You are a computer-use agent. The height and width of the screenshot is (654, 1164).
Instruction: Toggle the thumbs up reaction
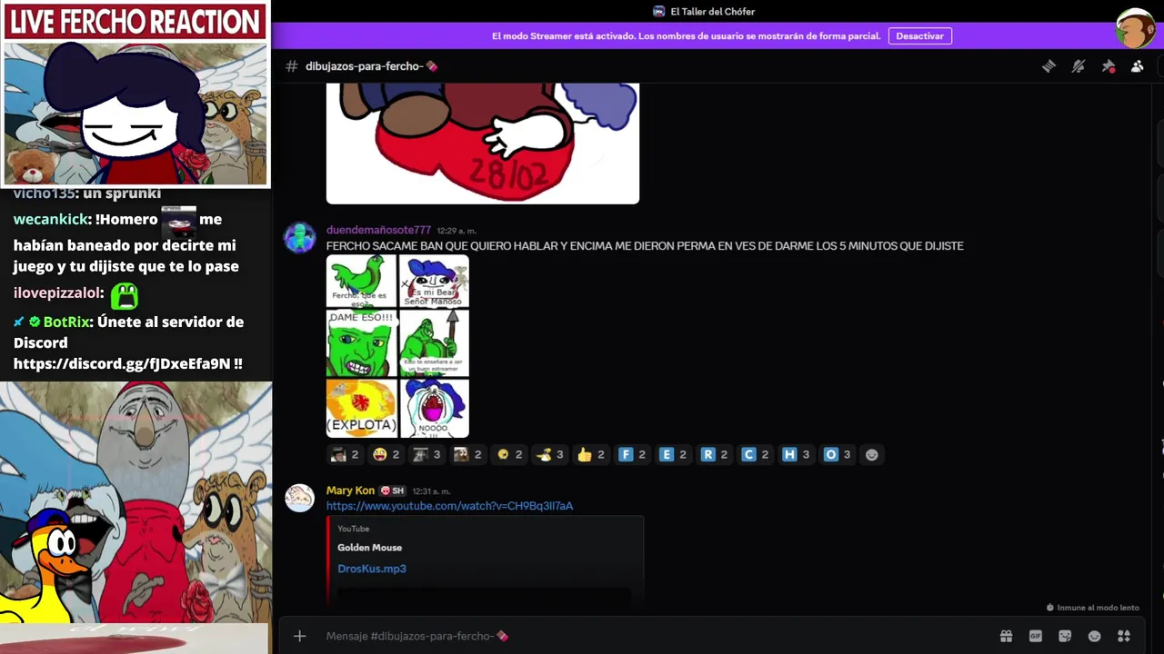pyautogui.click(x=591, y=454)
